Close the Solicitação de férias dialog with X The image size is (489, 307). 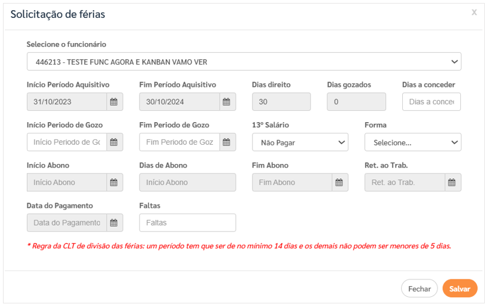pos(474,13)
